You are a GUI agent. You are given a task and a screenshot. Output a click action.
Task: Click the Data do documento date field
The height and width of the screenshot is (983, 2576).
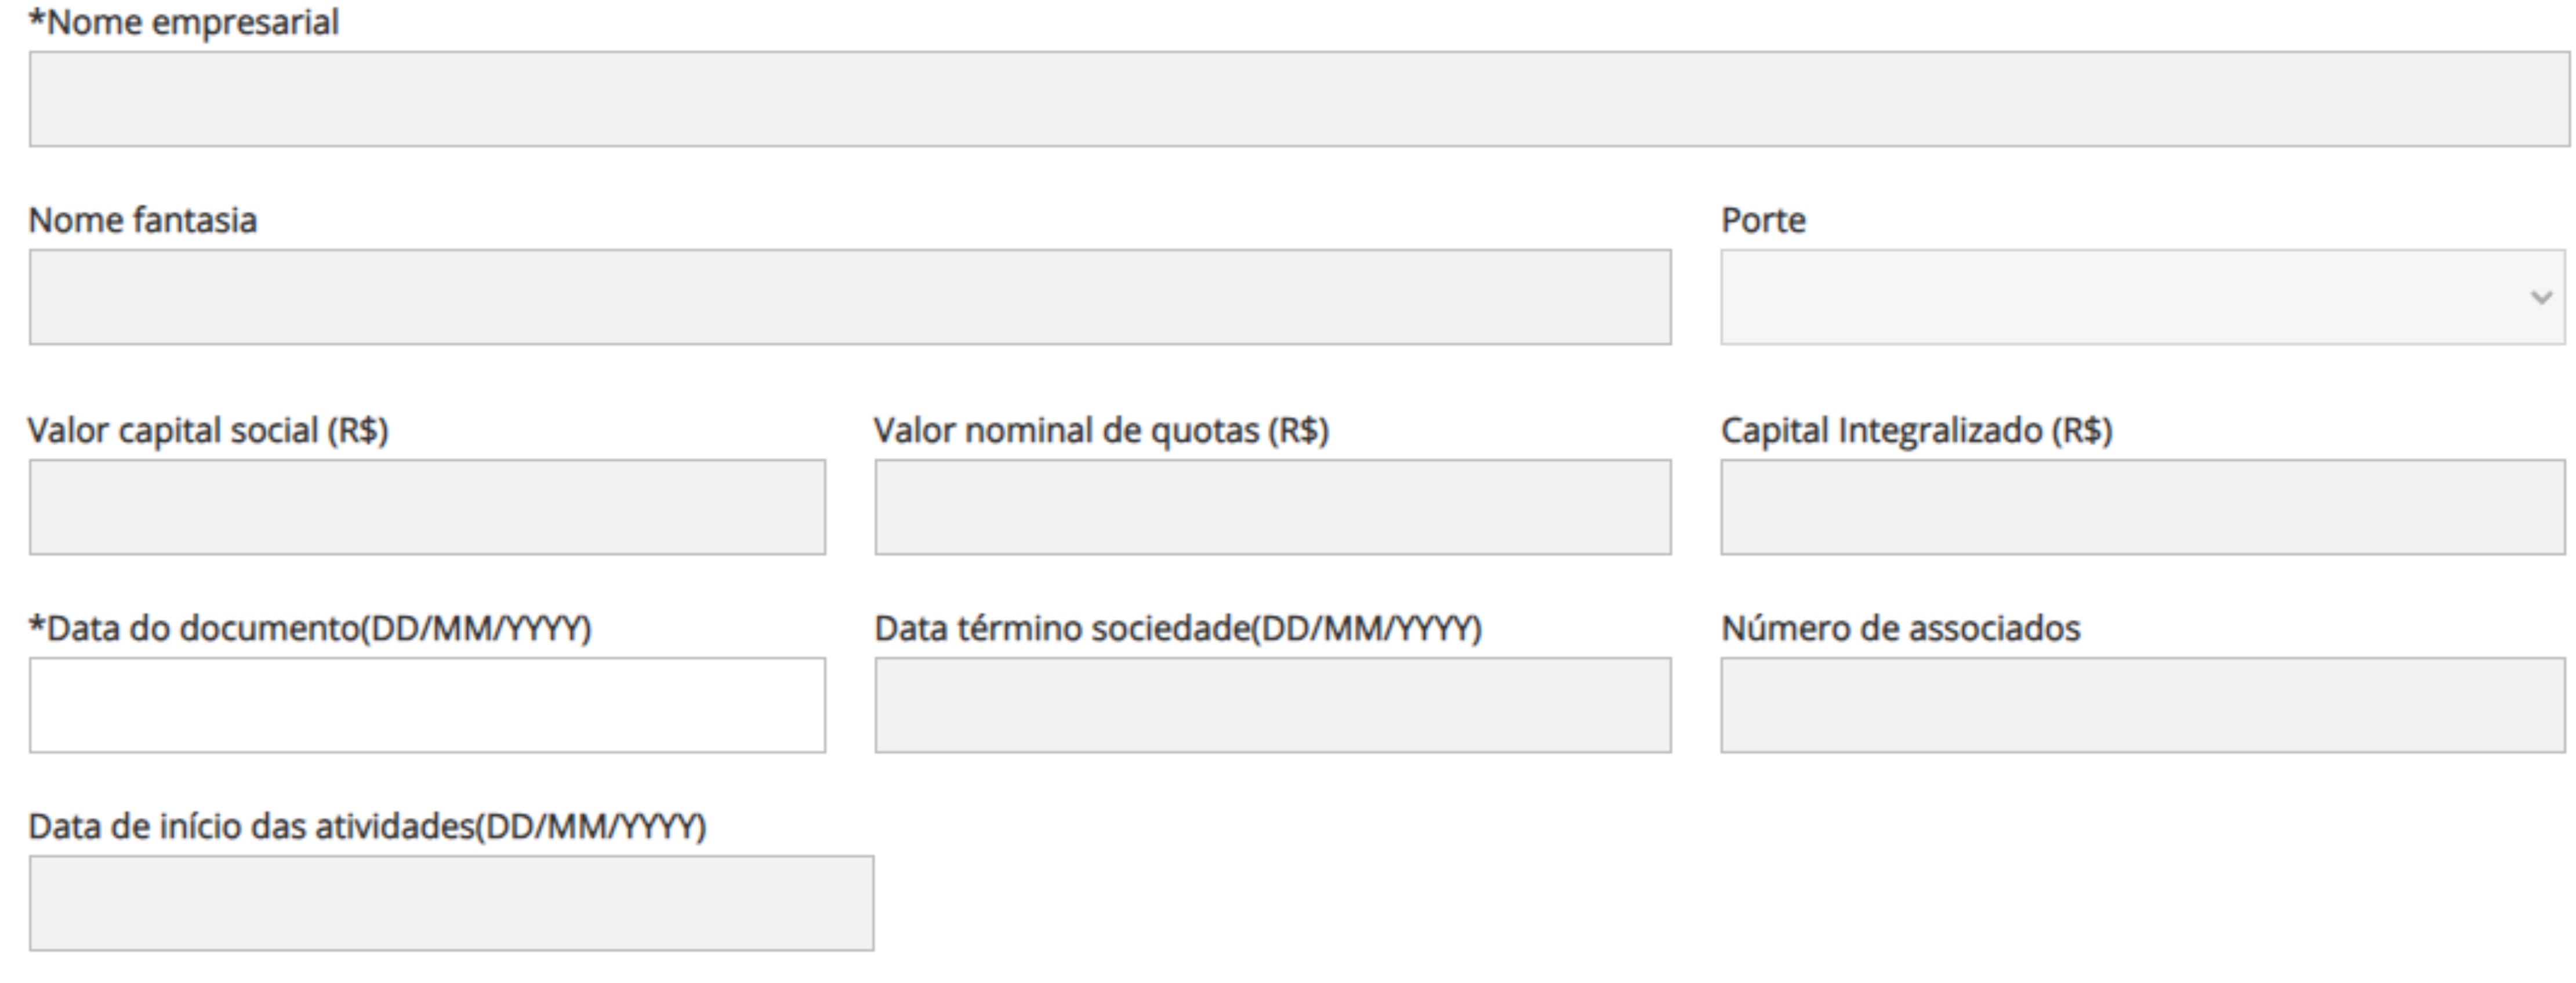coord(427,704)
